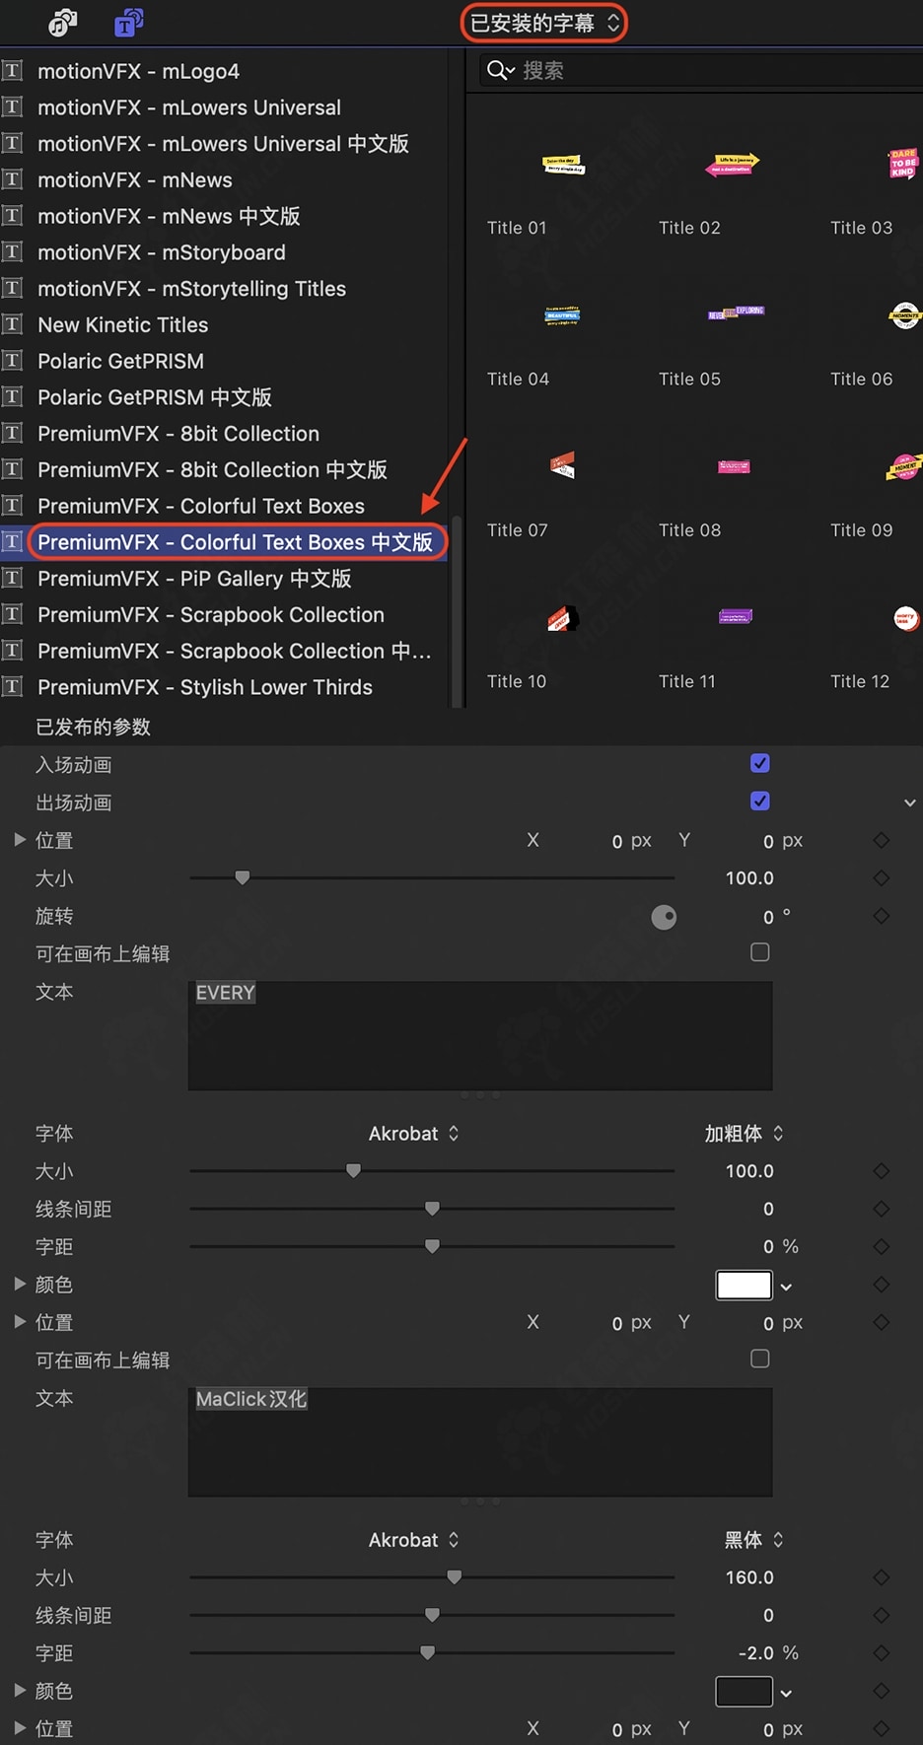Click the Title 06 thumbnail
The height and width of the screenshot is (1745, 923).
point(905,316)
